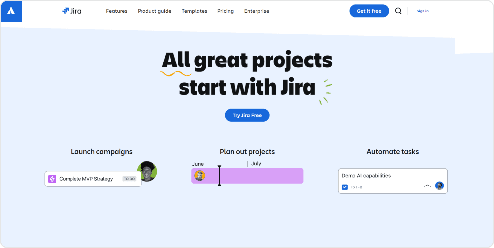Click the TBT-6 issue key
This screenshot has width=494, height=248.
click(356, 187)
